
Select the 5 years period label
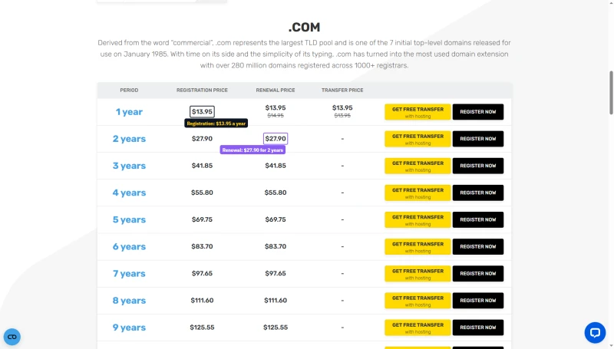pyautogui.click(x=129, y=220)
